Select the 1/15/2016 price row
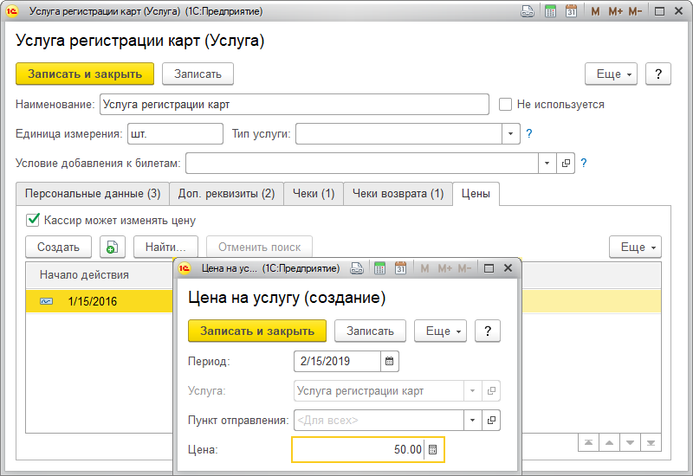Screen dimensions: 693x476 (93, 301)
